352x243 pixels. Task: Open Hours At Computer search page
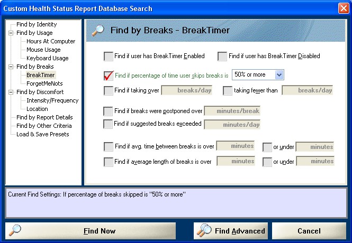[x=51, y=41]
